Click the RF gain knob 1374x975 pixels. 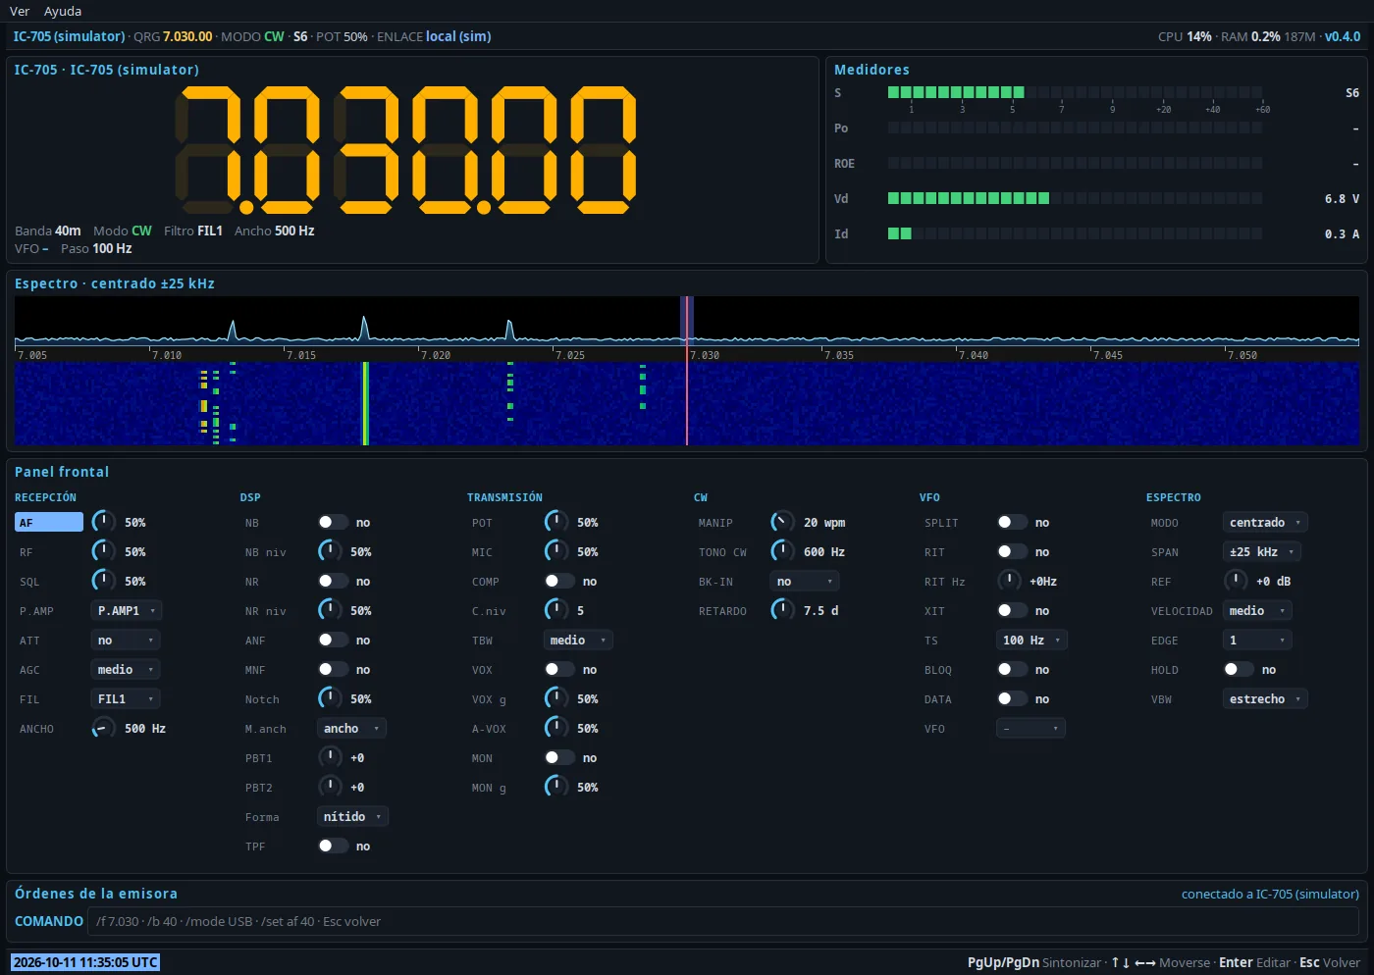tap(103, 551)
